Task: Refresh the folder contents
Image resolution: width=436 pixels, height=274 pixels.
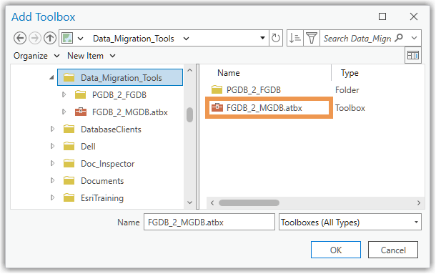Action: (276, 38)
